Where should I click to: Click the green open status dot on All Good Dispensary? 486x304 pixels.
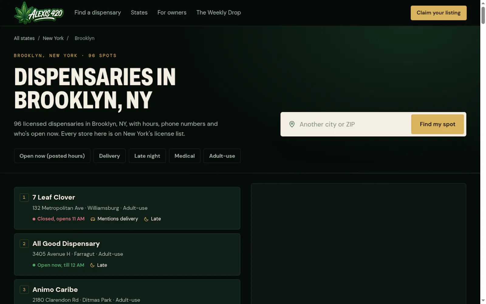pos(34,265)
